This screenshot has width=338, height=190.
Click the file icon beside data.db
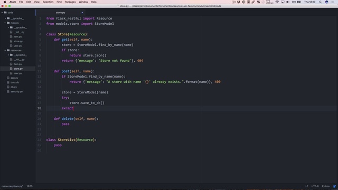tap(8, 82)
